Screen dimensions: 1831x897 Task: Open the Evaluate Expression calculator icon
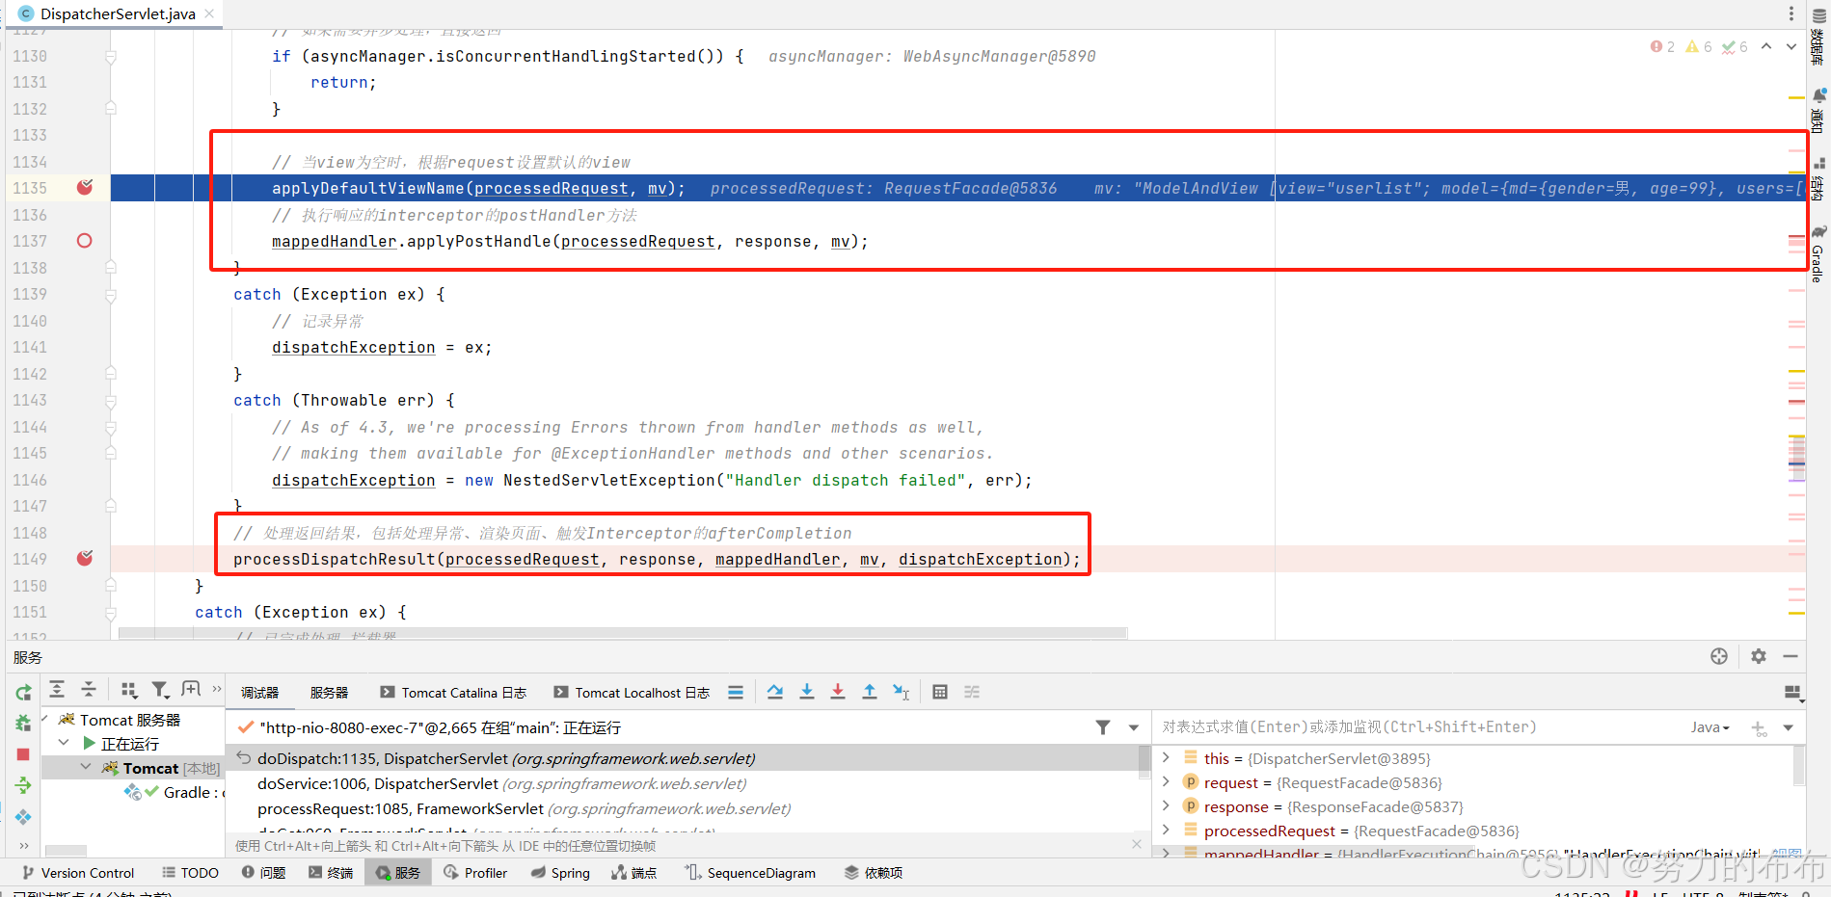click(940, 692)
